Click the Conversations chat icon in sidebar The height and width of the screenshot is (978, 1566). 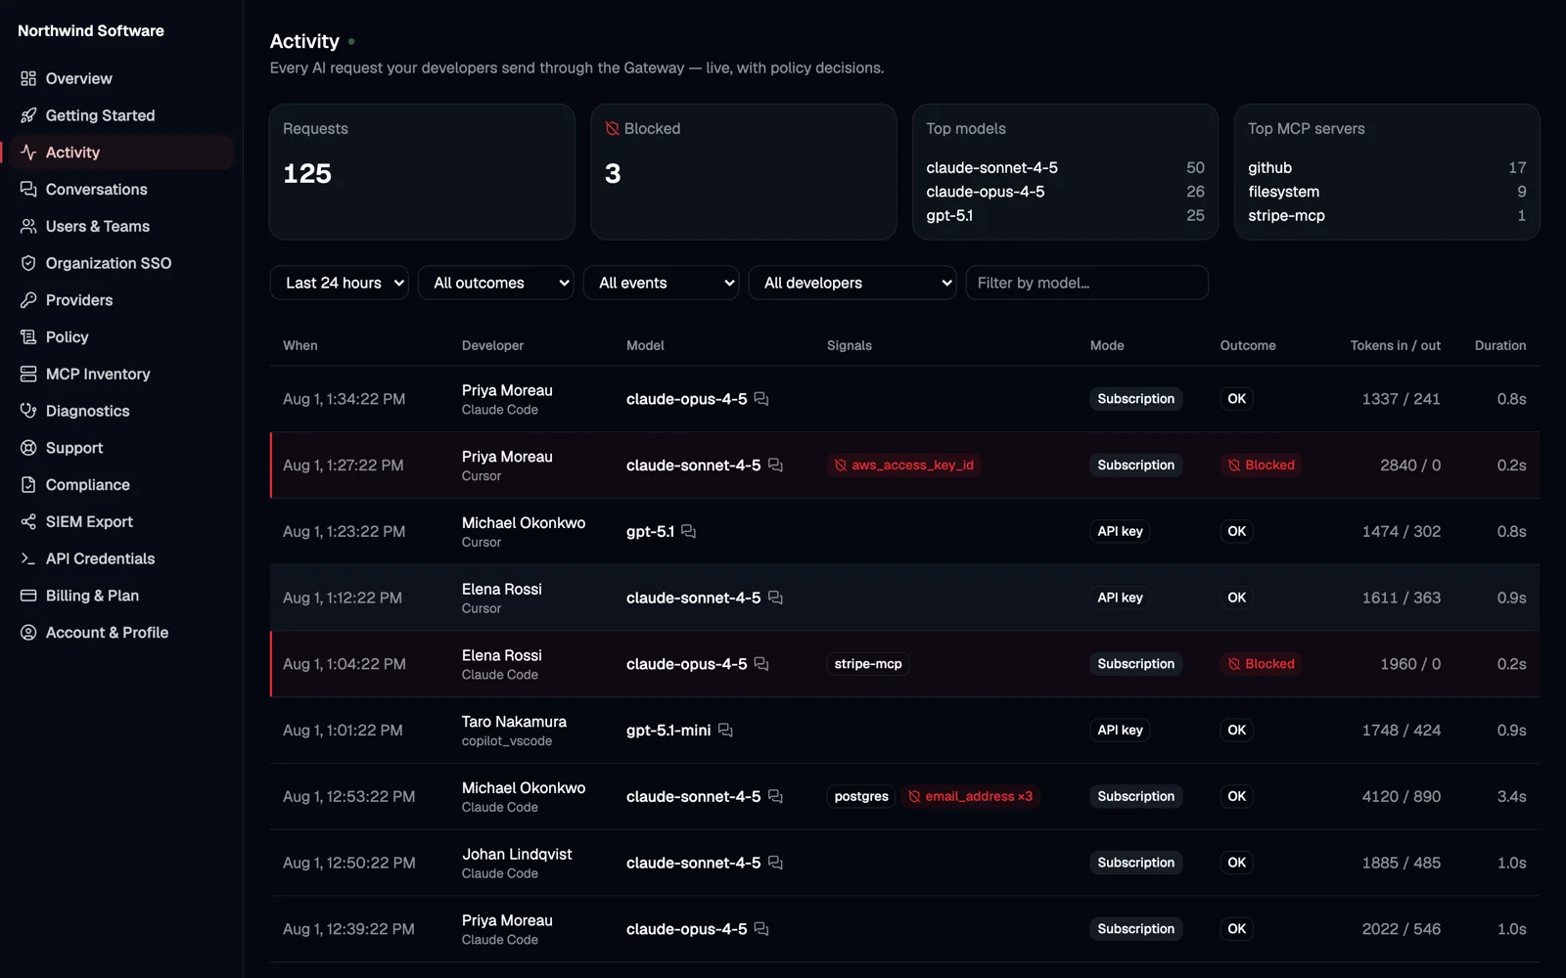click(x=28, y=189)
